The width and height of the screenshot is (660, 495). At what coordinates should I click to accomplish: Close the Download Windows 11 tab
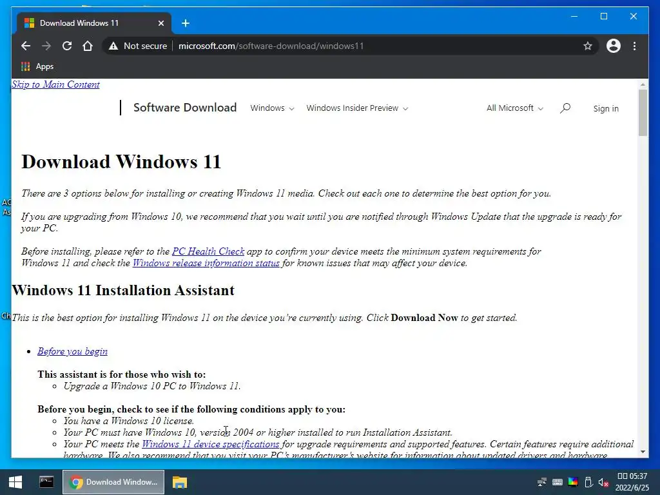pos(160,23)
